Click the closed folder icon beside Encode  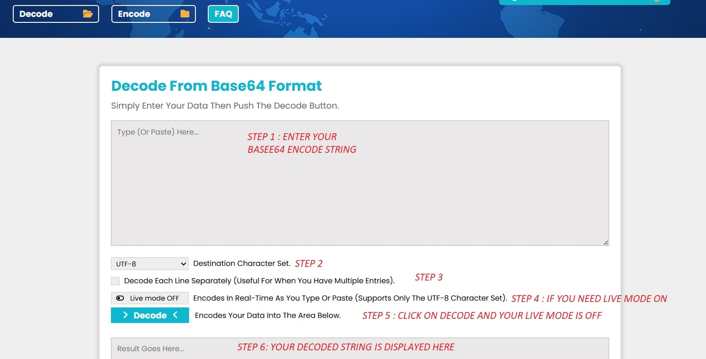[x=184, y=14]
